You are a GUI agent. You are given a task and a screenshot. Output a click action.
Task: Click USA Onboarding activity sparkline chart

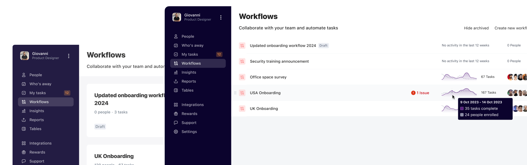click(x=459, y=92)
